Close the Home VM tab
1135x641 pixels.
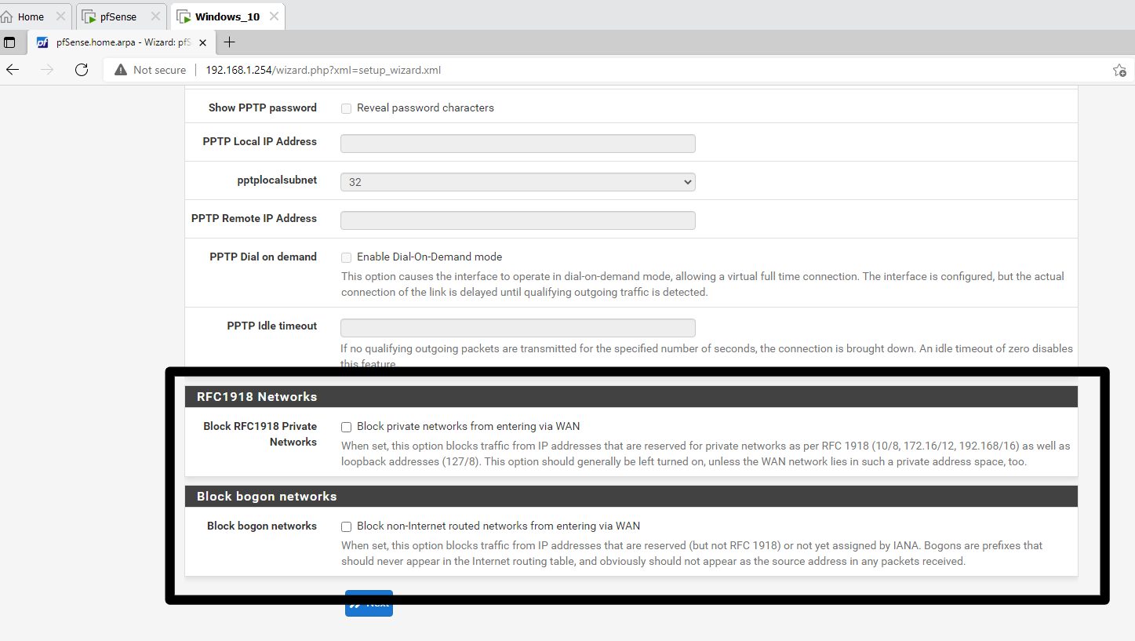click(x=60, y=16)
